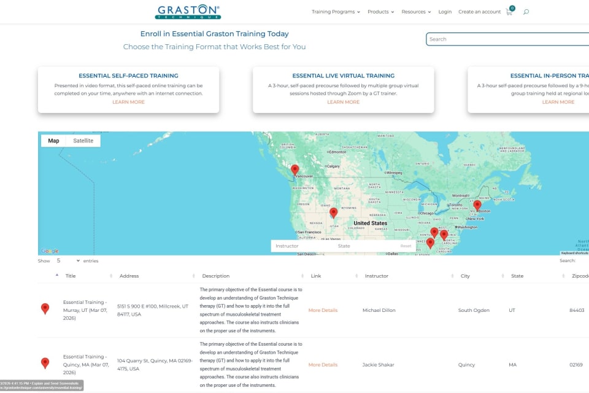Viewport: 589px width, 393px height.
Task: Expand Products menu
Action: click(380, 12)
